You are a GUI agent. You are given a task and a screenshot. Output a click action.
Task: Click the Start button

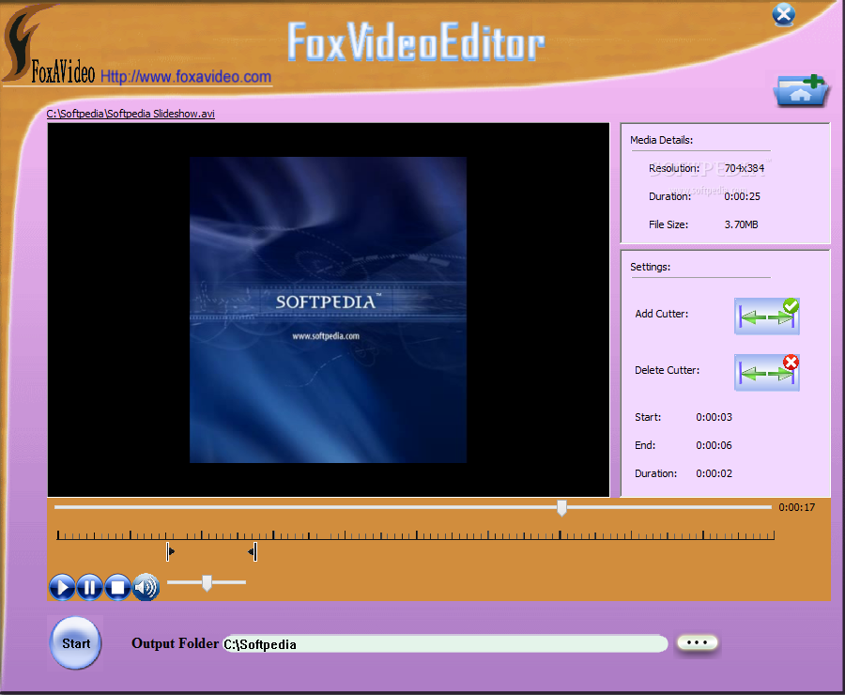coord(75,643)
